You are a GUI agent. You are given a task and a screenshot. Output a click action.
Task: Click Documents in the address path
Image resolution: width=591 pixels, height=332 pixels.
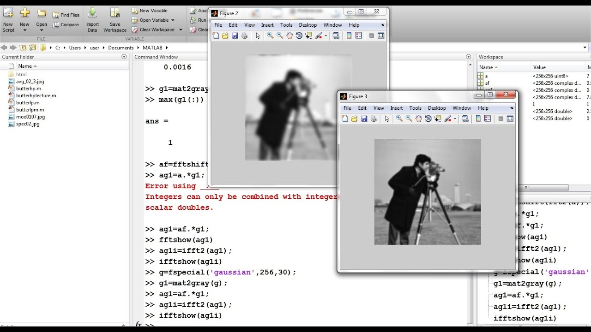click(x=121, y=48)
